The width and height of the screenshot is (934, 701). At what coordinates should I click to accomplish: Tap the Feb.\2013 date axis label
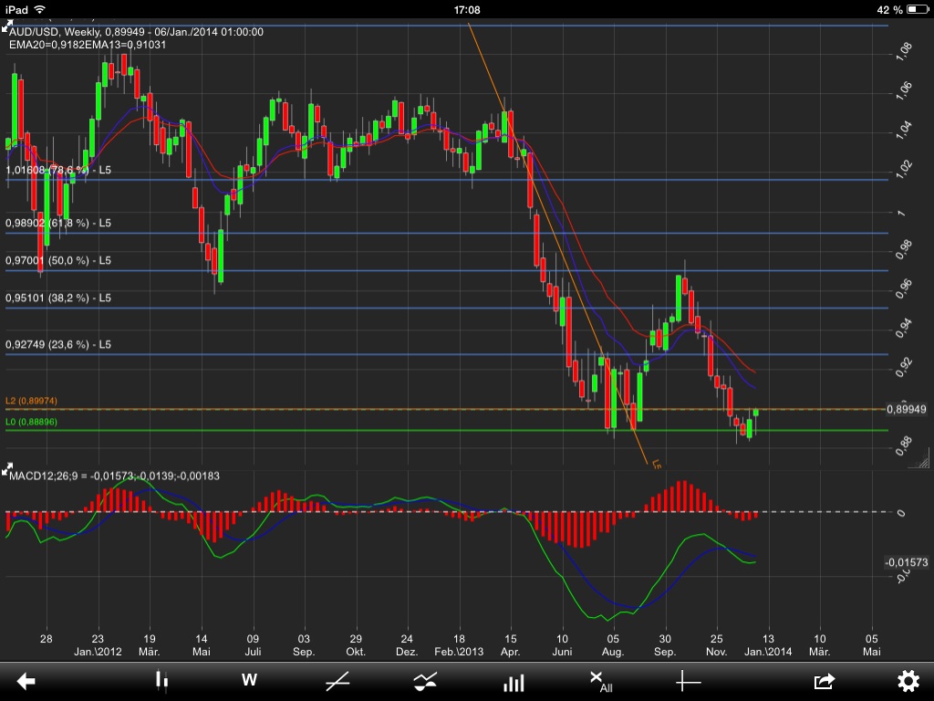459,652
